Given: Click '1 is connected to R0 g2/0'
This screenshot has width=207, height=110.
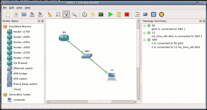Looking at the screenshot, I should click(x=167, y=43).
